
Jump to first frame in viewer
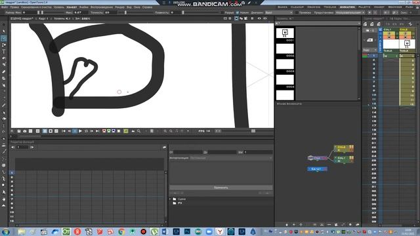(x=64, y=131)
